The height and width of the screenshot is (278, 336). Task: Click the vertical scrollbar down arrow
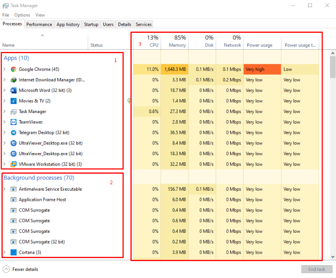333,256
